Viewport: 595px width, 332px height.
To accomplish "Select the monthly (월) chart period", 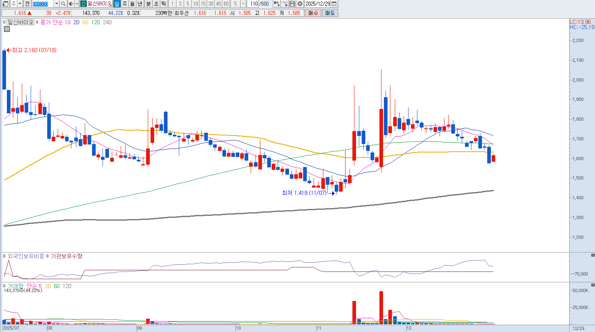I will 132,4.
